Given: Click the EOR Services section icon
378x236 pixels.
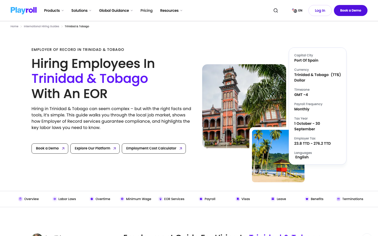Looking at the screenshot, I should pos(160,199).
